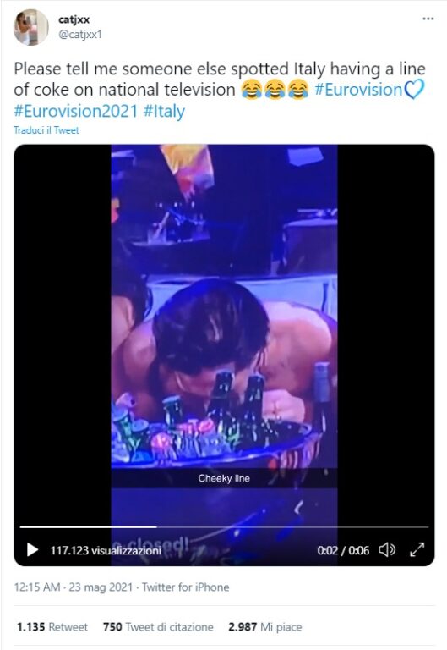Mute the video with the speaker icon

[387, 550]
